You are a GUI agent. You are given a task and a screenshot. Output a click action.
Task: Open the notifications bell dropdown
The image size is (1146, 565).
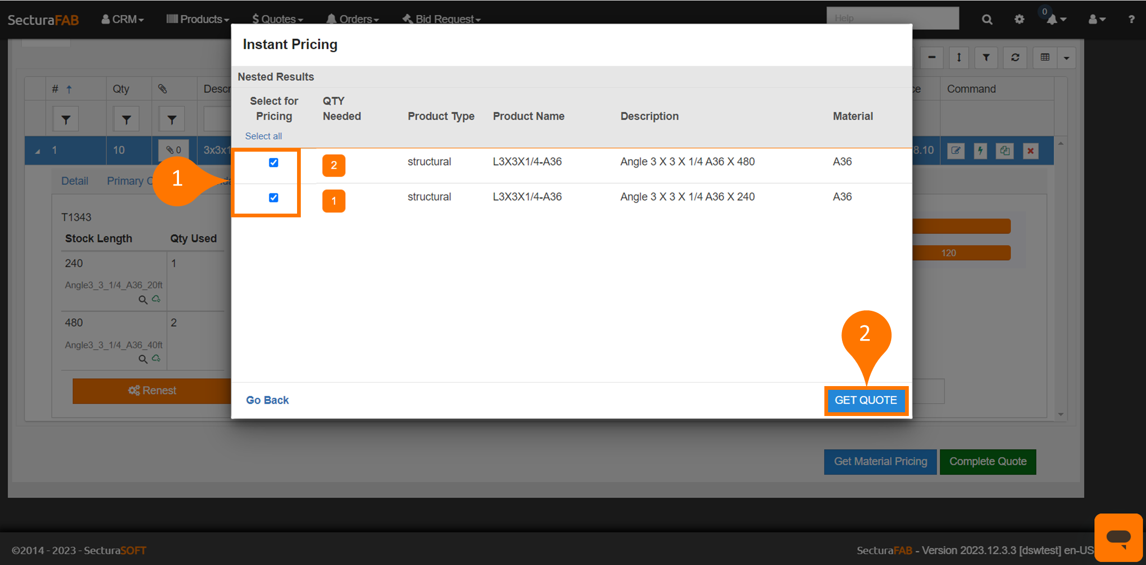pyautogui.click(x=1055, y=20)
